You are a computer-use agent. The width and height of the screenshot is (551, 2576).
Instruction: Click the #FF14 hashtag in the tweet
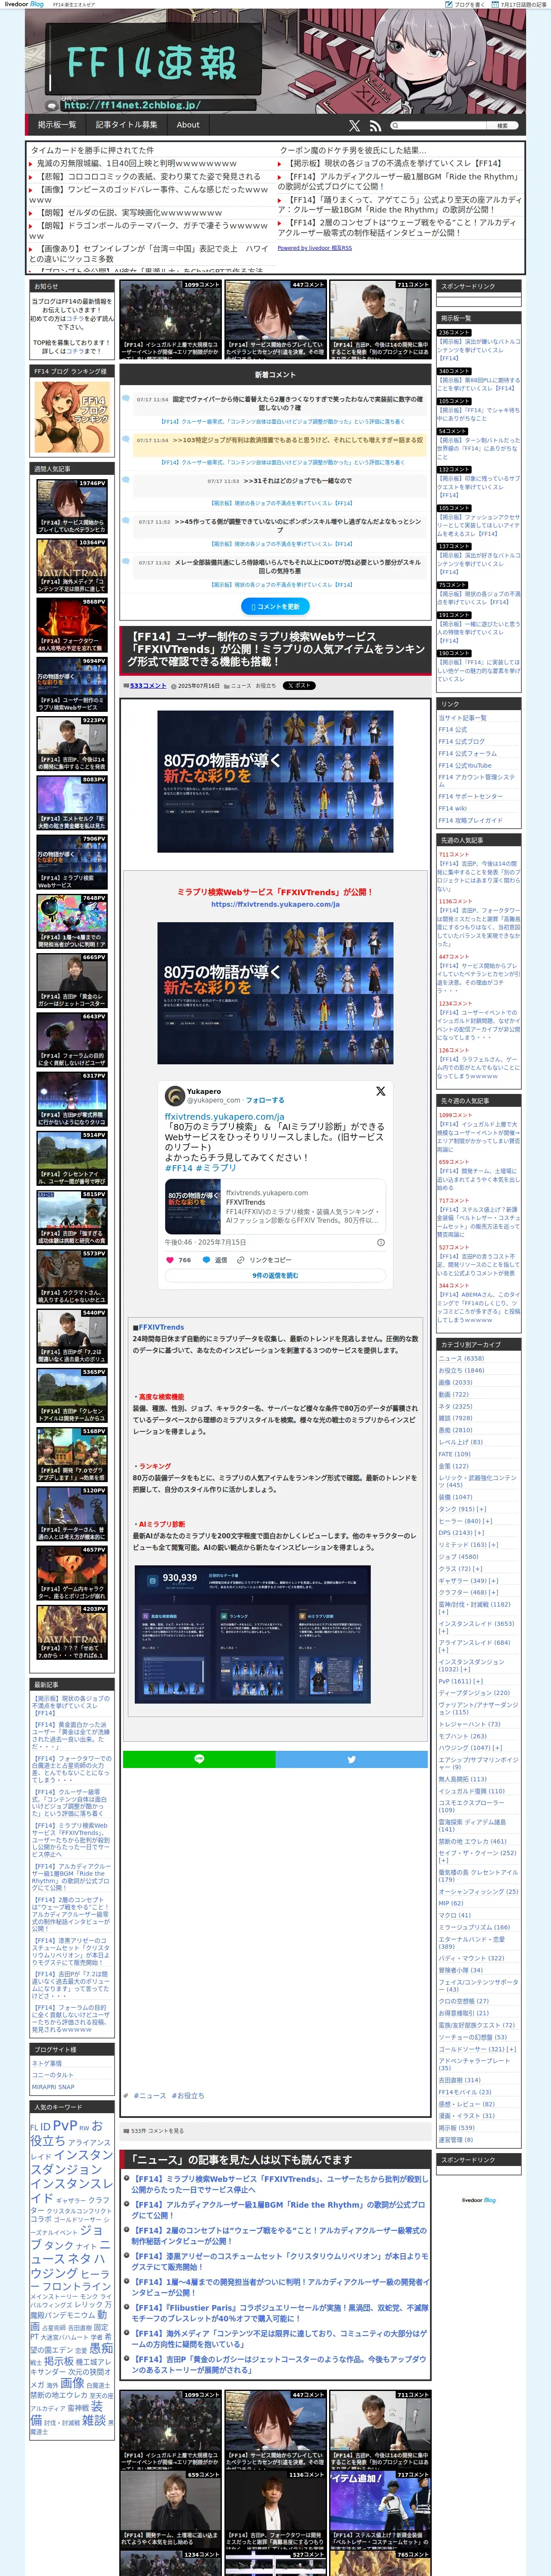178,1167
